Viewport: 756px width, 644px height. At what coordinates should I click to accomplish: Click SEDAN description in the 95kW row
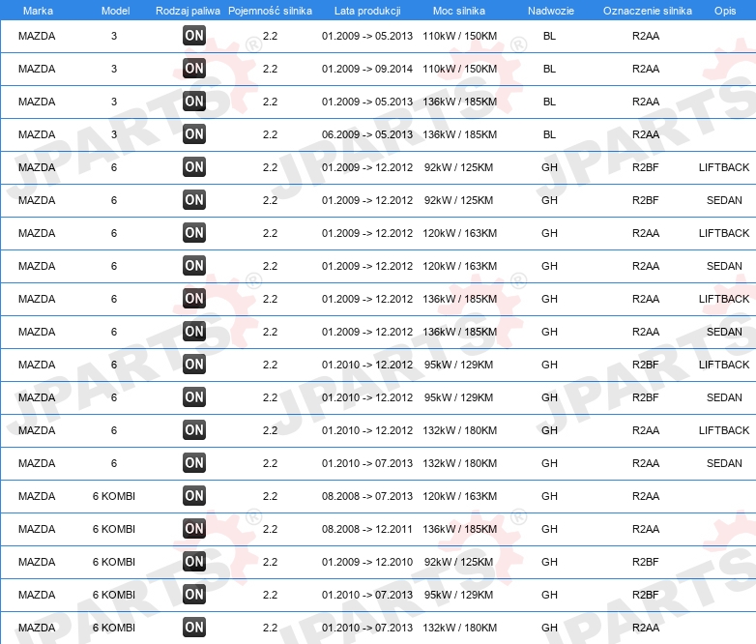pos(724,397)
